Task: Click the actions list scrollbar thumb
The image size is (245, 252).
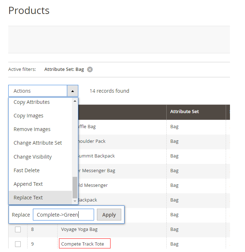Action: (75, 187)
